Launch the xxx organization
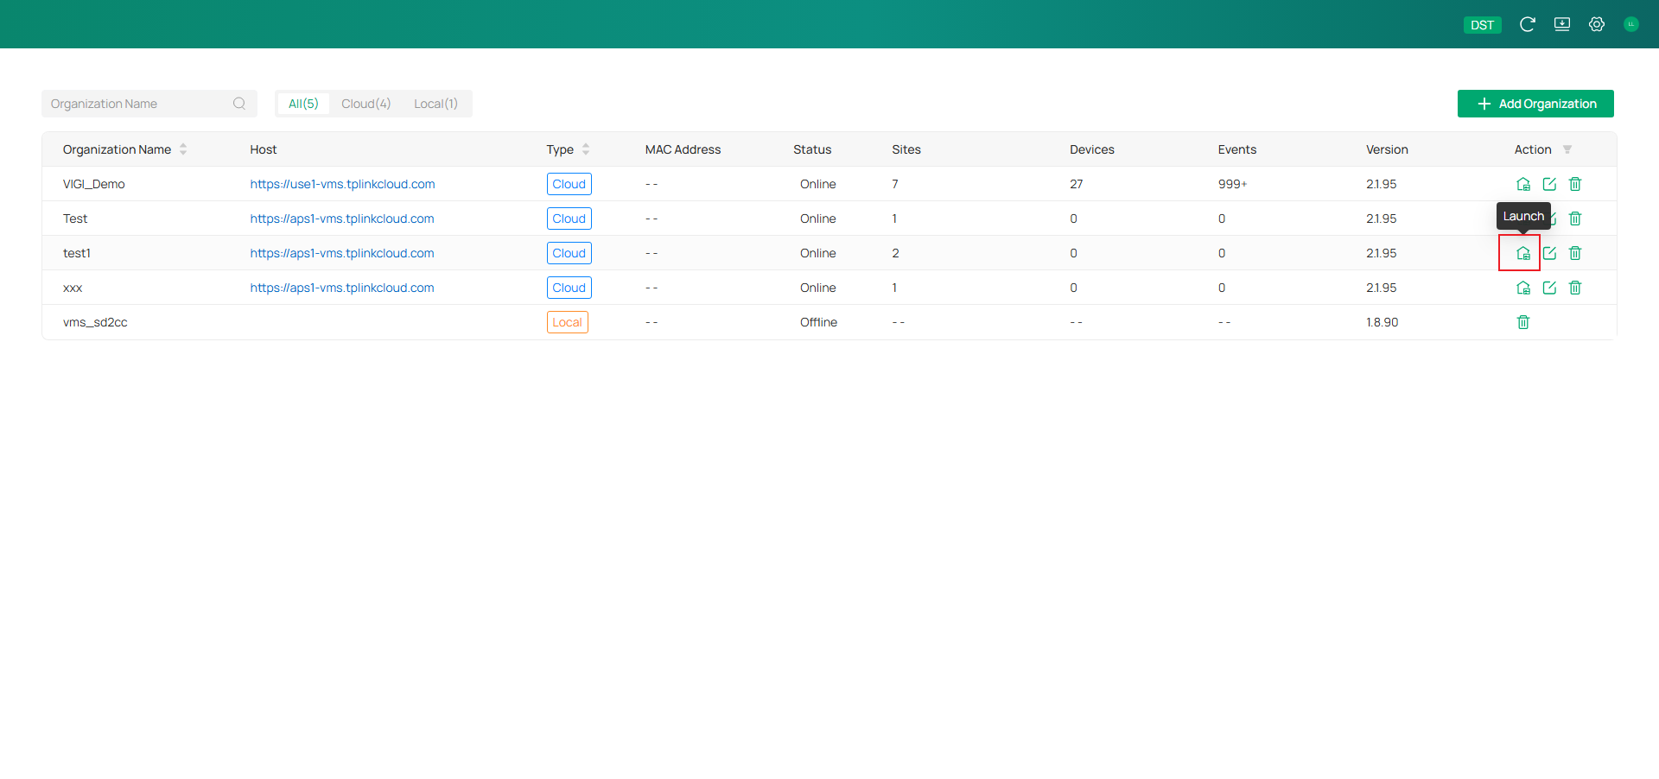Image resolution: width=1659 pixels, height=779 pixels. pos(1523,288)
